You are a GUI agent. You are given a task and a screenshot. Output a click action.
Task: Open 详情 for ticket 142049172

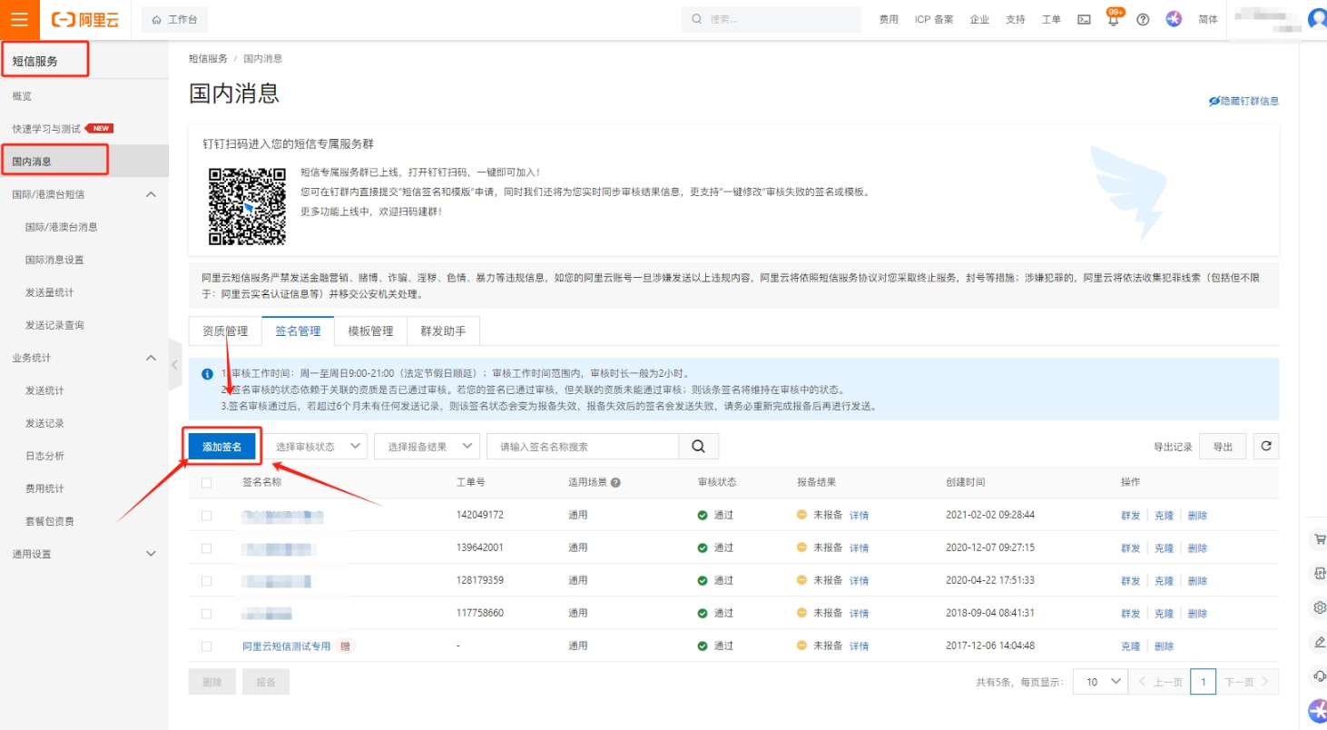859,516
